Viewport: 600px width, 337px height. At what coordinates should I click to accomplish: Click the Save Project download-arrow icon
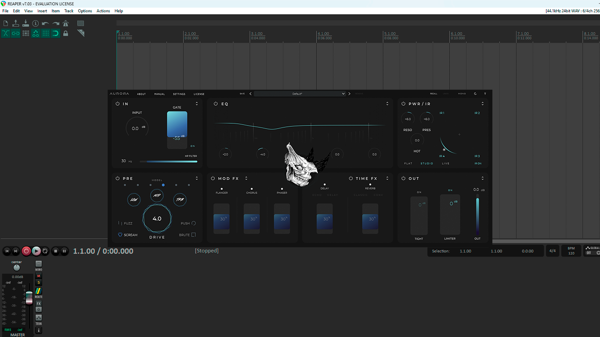coord(25,23)
